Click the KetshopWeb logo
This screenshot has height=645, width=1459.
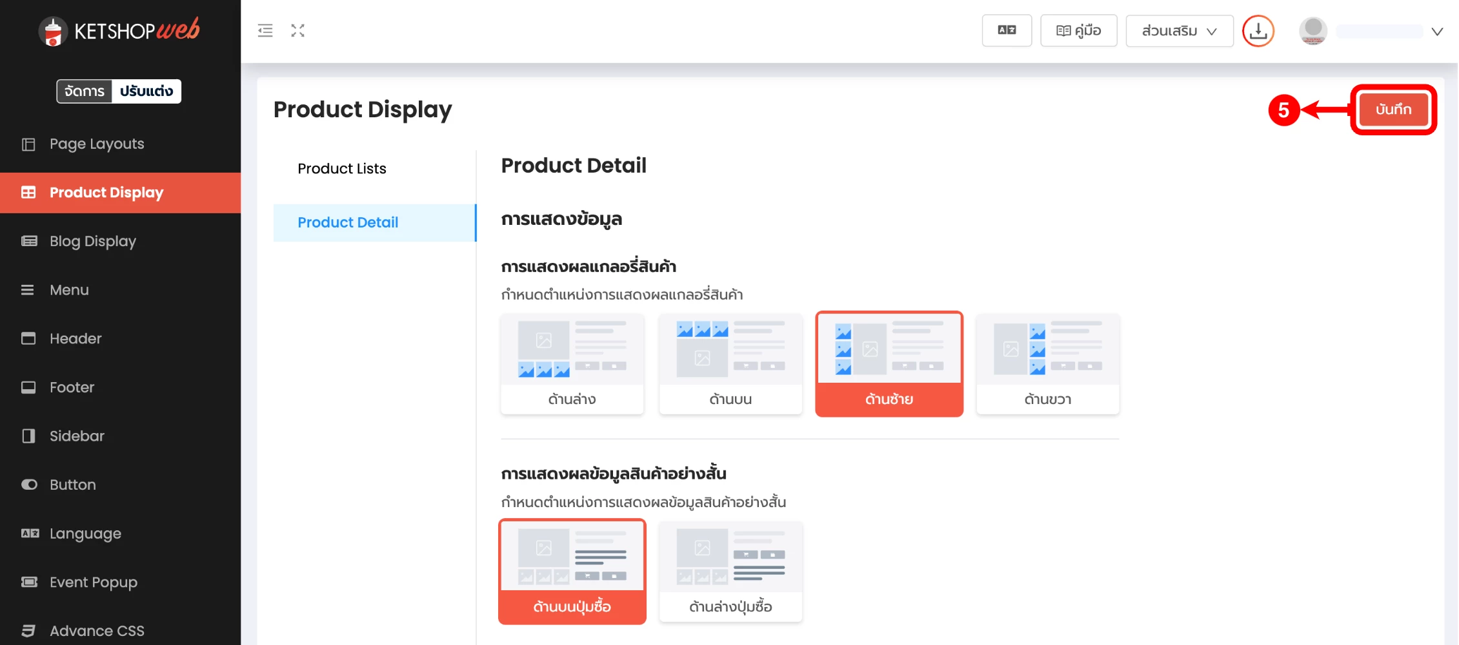click(x=119, y=30)
